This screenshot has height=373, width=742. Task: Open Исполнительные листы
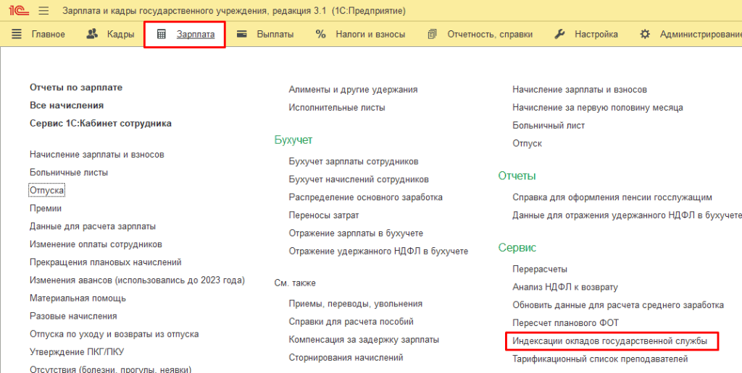click(337, 107)
